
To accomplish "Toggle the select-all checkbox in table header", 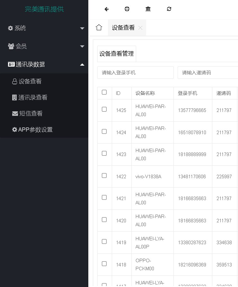I will 104,92.
